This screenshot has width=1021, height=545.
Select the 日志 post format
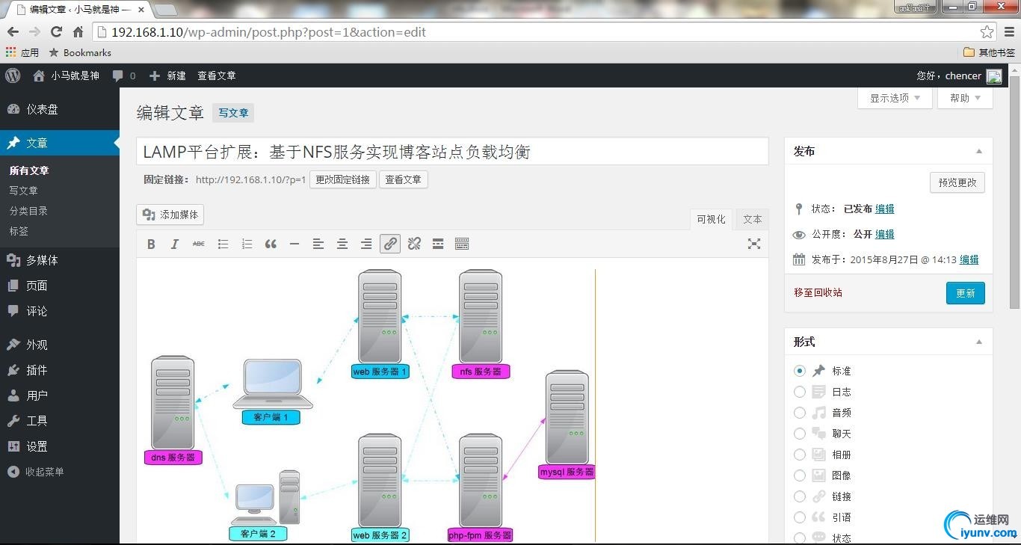[x=800, y=392]
